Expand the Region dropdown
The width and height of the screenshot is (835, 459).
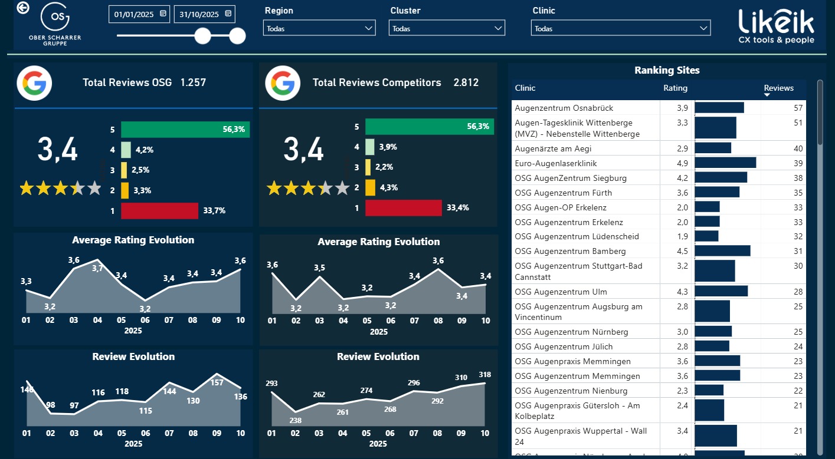[x=369, y=28]
